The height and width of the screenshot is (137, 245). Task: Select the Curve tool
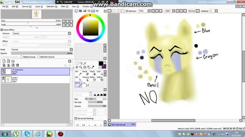point(78,84)
